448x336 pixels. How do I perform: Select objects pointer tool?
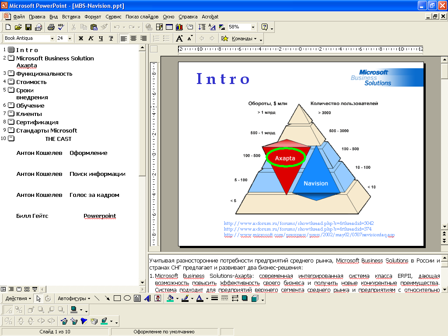38,298
